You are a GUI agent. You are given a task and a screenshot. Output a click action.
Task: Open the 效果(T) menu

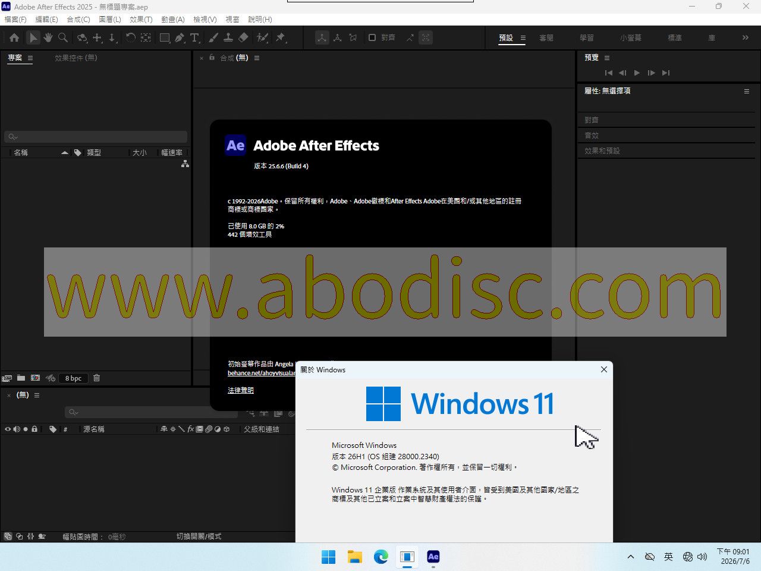pos(141,19)
